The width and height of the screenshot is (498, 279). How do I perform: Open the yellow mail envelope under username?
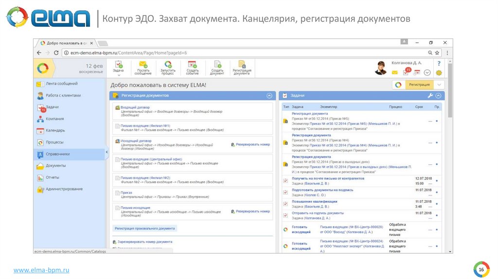(x=395, y=73)
